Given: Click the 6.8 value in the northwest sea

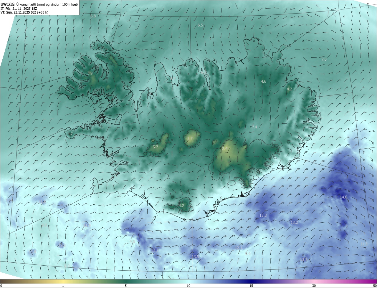Looking at the screenshot, I should click(x=93, y=16).
